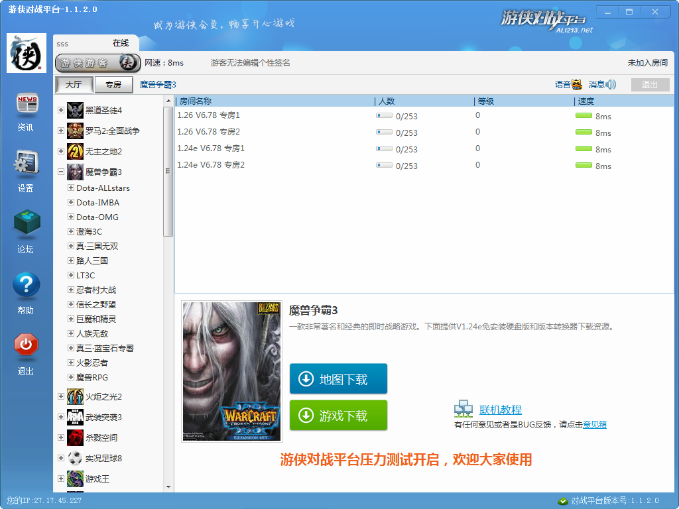The width and height of the screenshot is (679, 509).
Task: Switch to the 专房 tab
Action: (113, 84)
